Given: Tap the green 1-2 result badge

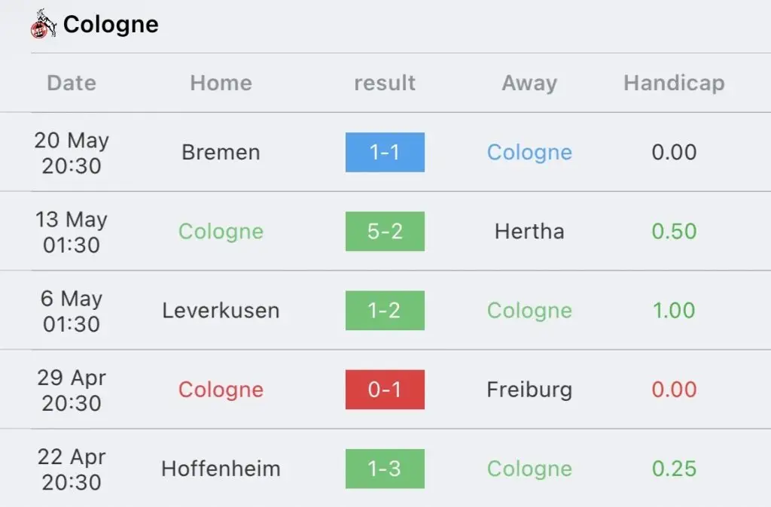Looking at the screenshot, I should click(x=385, y=311).
